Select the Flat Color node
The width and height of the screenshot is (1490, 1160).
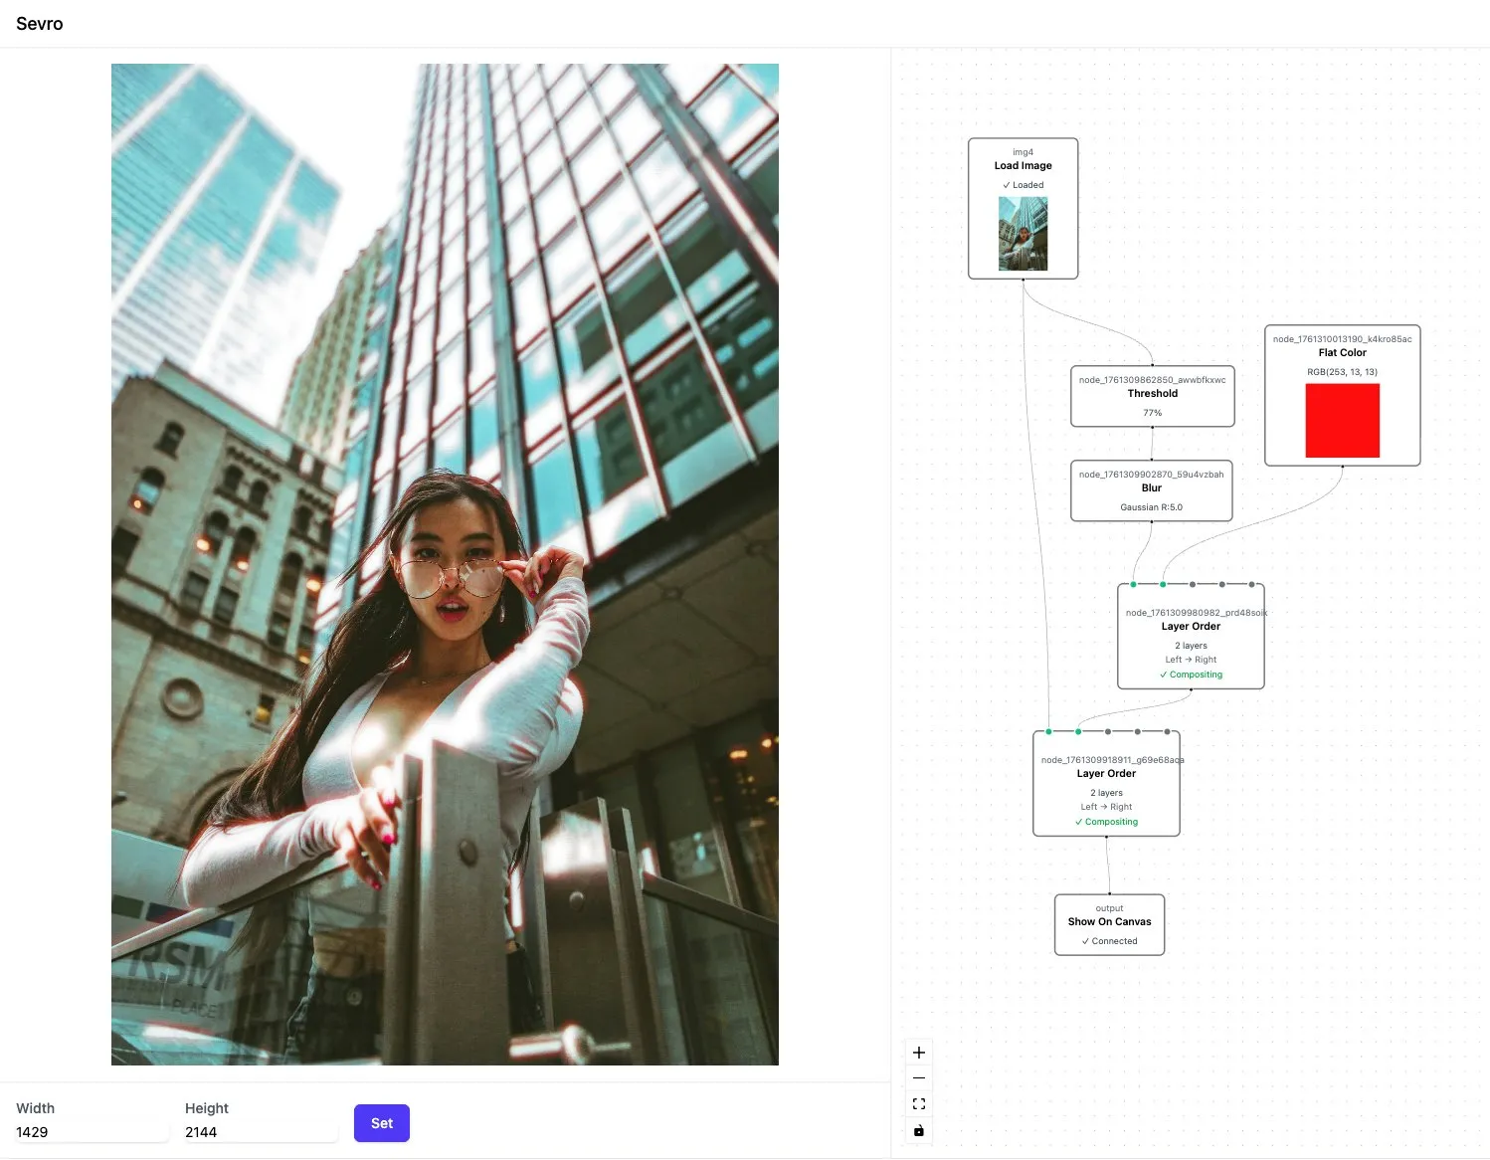pyautogui.click(x=1342, y=395)
